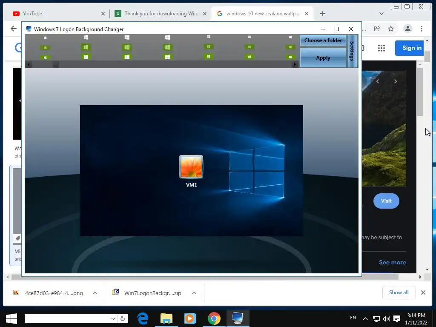Open Chrome tab search dropdown chevron
Viewport: 436px width, 327px height.
[x=381, y=14]
